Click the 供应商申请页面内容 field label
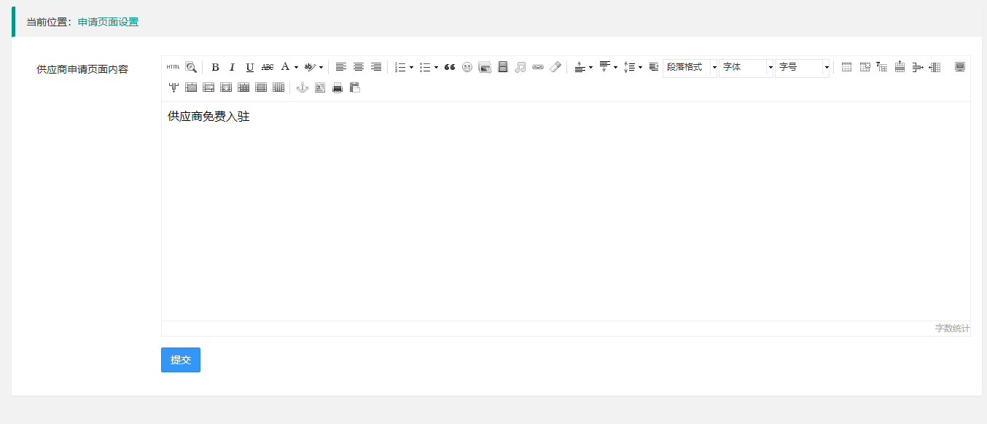The height and width of the screenshot is (424, 987). click(82, 69)
